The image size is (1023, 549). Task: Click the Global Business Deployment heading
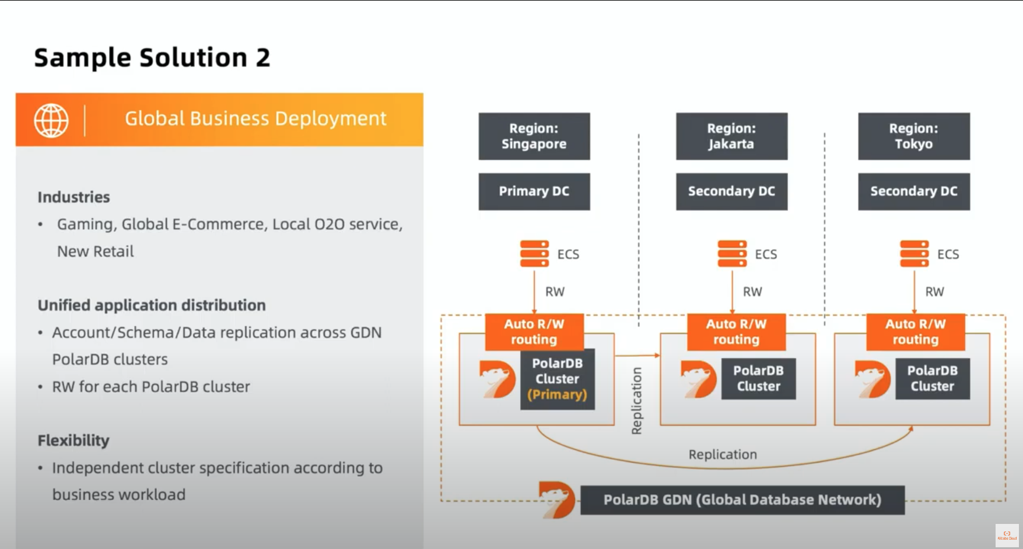[x=255, y=119]
